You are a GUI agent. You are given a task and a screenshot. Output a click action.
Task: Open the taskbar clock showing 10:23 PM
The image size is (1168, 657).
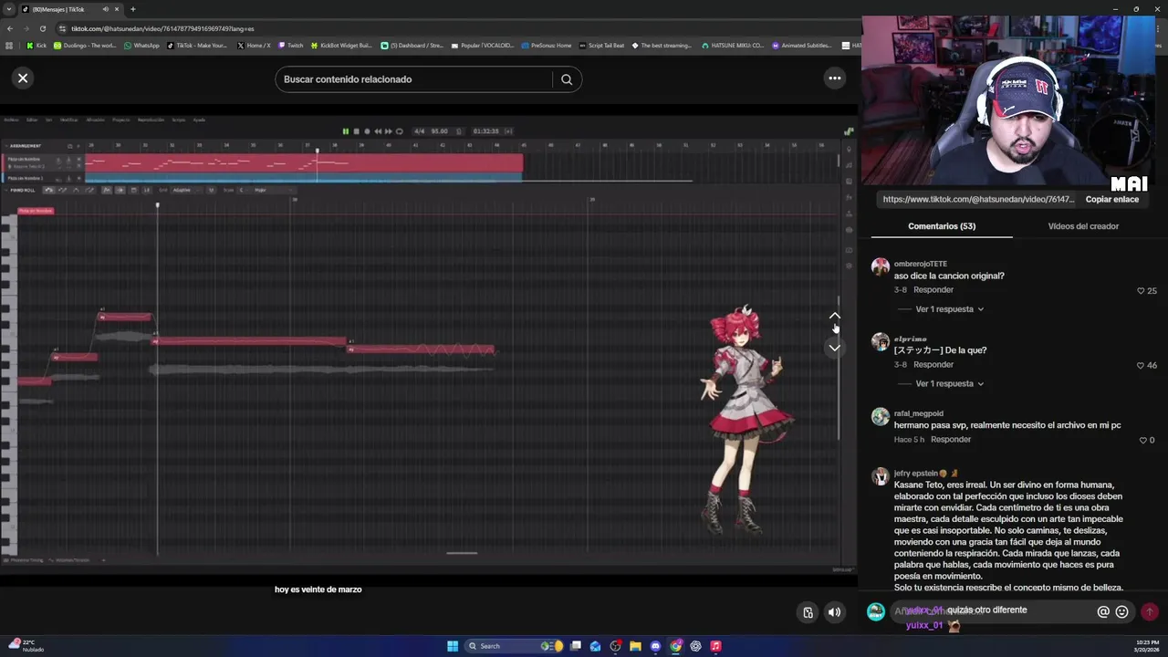[x=1145, y=646]
